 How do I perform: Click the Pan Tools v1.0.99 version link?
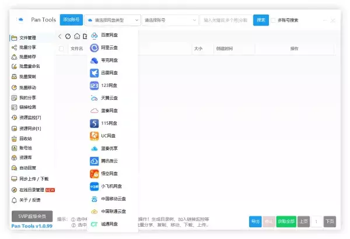point(32,226)
